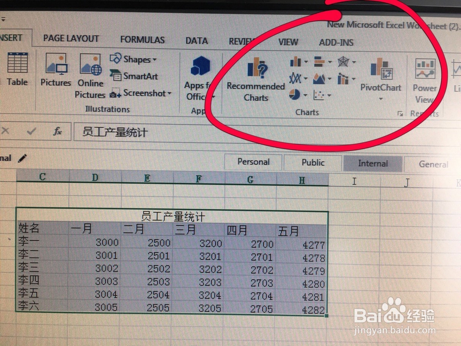Select the cell containing 2505
This screenshot has width=461, height=346.
[146, 307]
